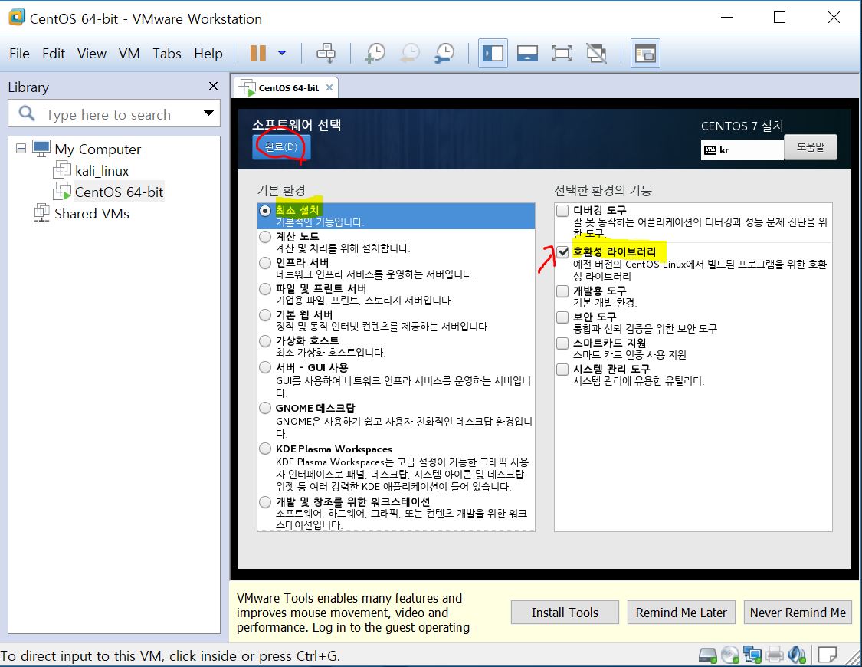Click the Pause virtual machine icon

pos(257,54)
